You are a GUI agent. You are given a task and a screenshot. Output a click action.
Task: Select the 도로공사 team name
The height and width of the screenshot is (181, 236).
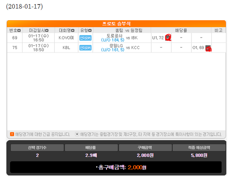115,36
